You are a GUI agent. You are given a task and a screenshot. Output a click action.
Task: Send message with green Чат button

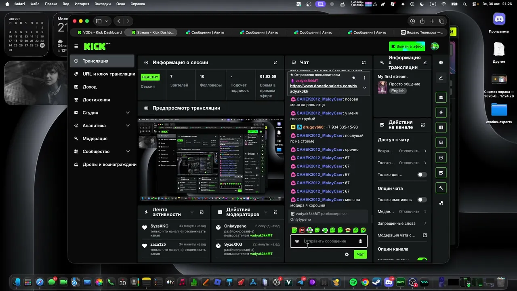click(360, 254)
